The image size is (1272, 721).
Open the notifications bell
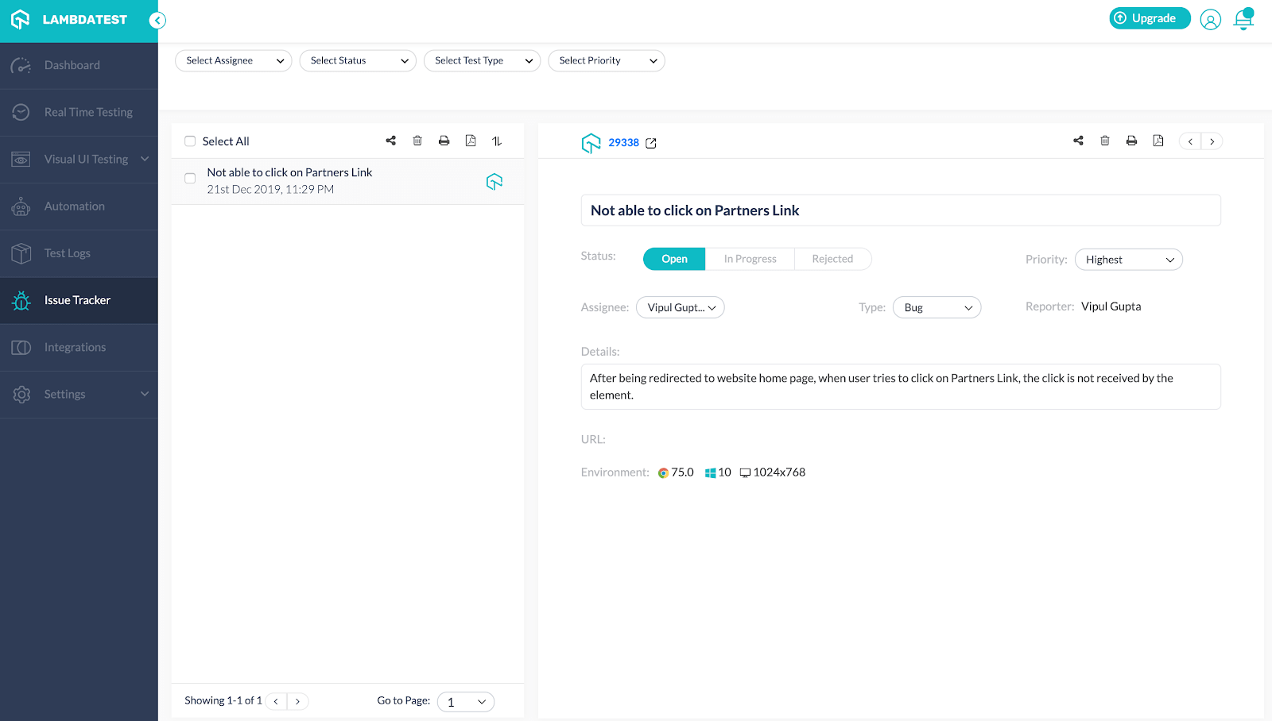(x=1243, y=18)
